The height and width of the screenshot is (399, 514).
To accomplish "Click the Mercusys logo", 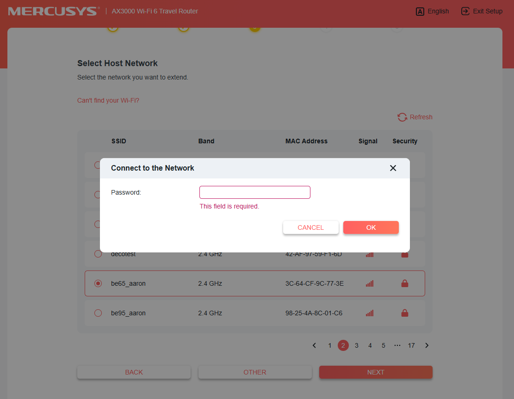I will [x=54, y=11].
